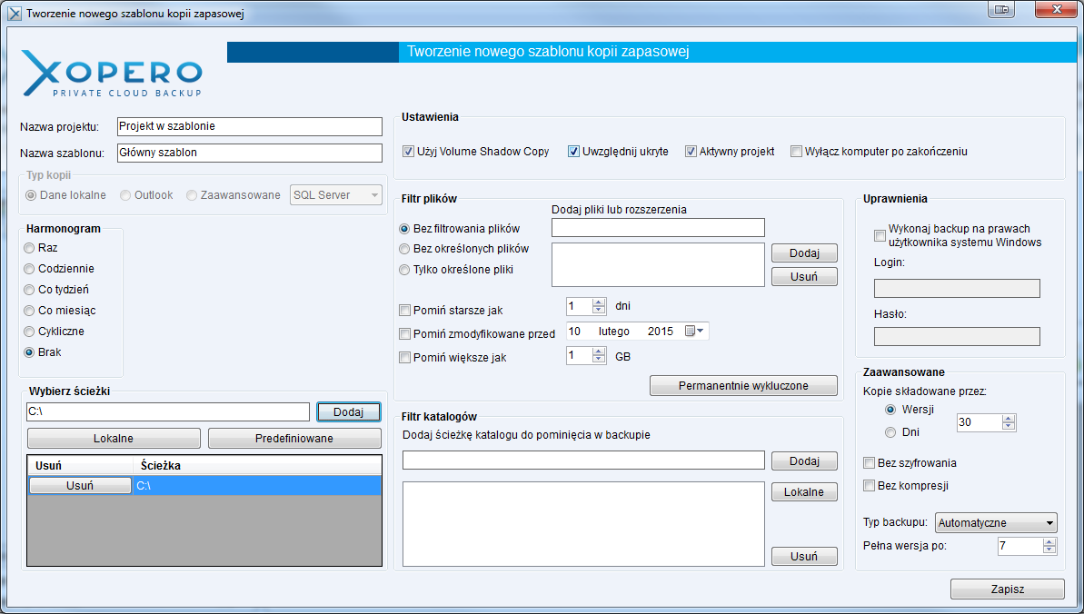This screenshot has width=1084, height=614.
Task: Open the Typ backupu Automatyczne dropdown
Action: [x=996, y=523]
